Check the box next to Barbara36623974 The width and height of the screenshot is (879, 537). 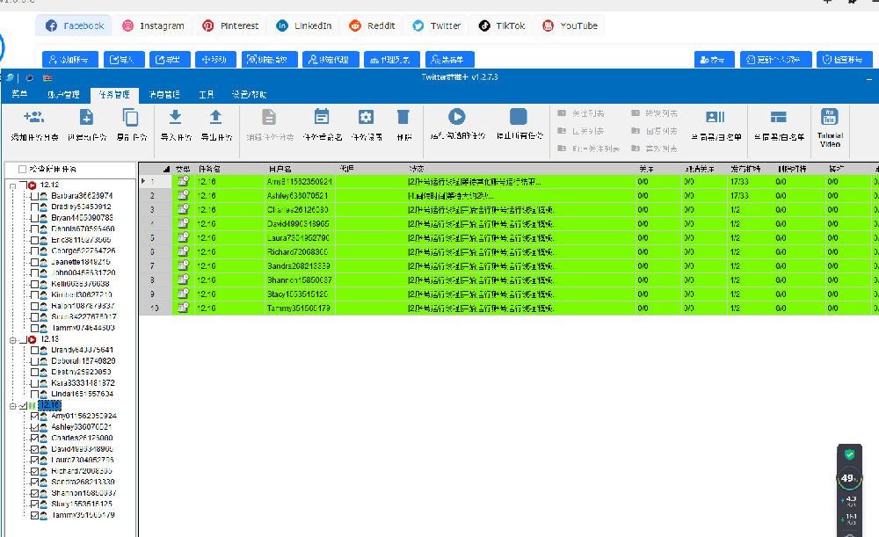click(35, 195)
